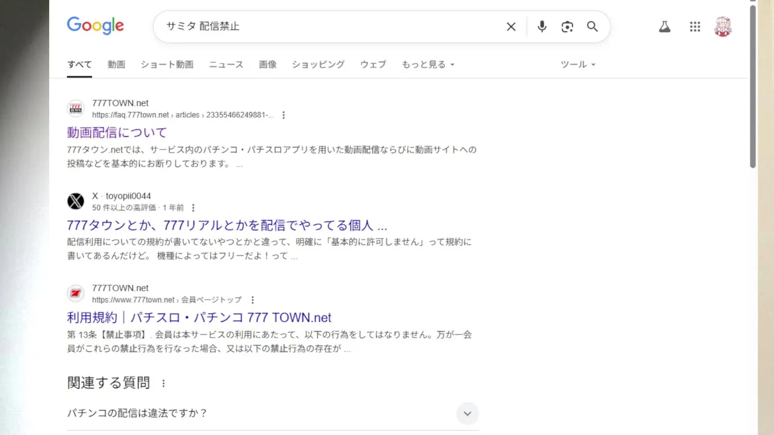The image size is (774, 435).
Task: Click the www.777town.net 会員ページトップ breadcrumb
Action: click(x=166, y=300)
